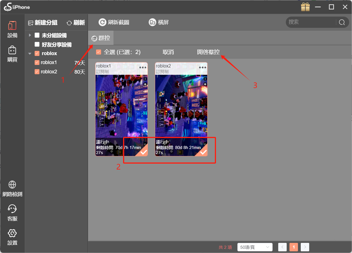Open 網路檢測 network check
The image size is (352, 253).
[12, 188]
